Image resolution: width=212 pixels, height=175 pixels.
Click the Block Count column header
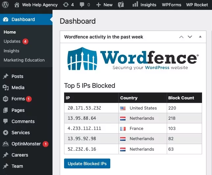pos(184,98)
